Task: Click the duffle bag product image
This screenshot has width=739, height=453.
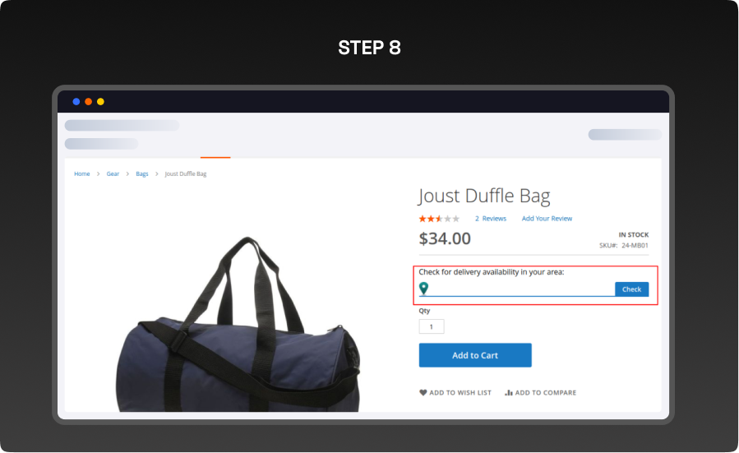Action: pos(238,329)
